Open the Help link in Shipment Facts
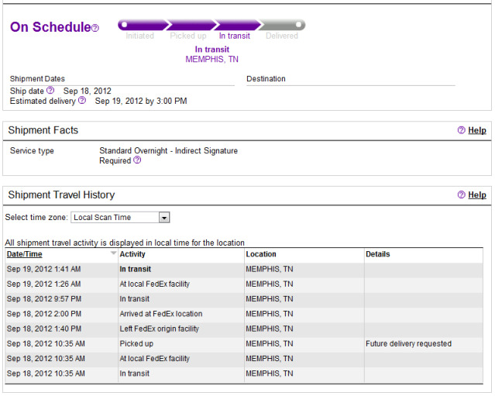Screen dimensions: 495x396 pos(476,130)
